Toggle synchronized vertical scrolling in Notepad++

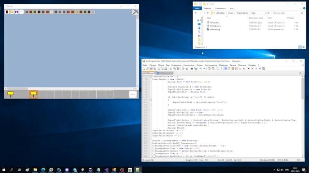(209, 68)
